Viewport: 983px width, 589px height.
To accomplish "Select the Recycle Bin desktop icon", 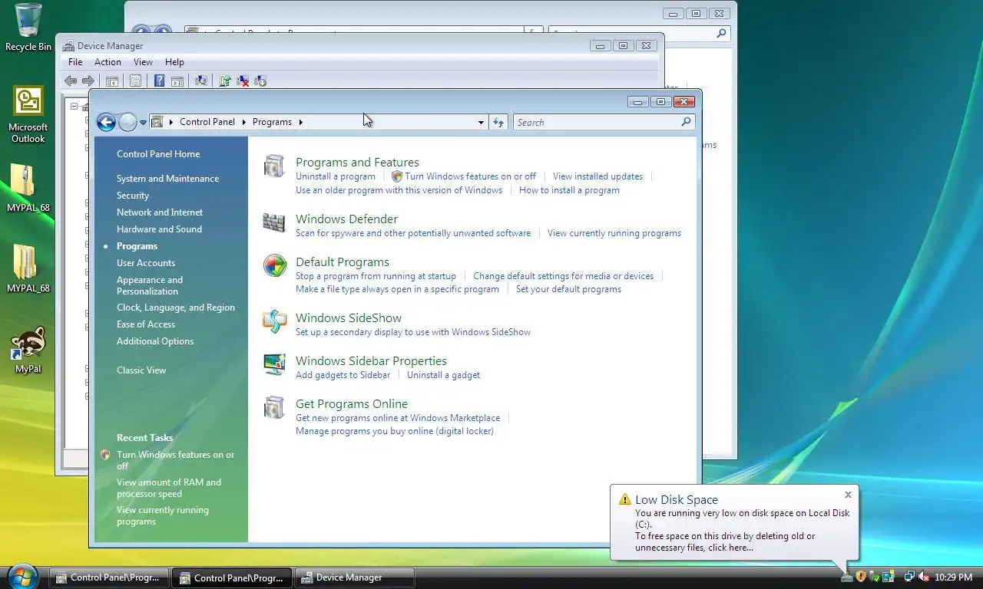I will click(28, 28).
